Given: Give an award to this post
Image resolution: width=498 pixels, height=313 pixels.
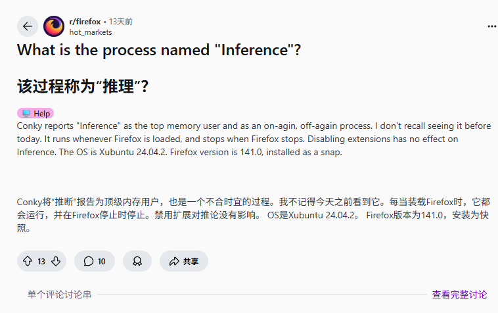Looking at the screenshot, I should [x=137, y=261].
